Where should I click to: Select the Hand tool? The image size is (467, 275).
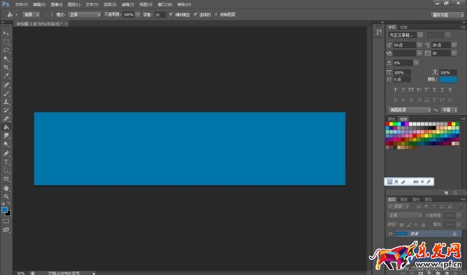point(6,188)
